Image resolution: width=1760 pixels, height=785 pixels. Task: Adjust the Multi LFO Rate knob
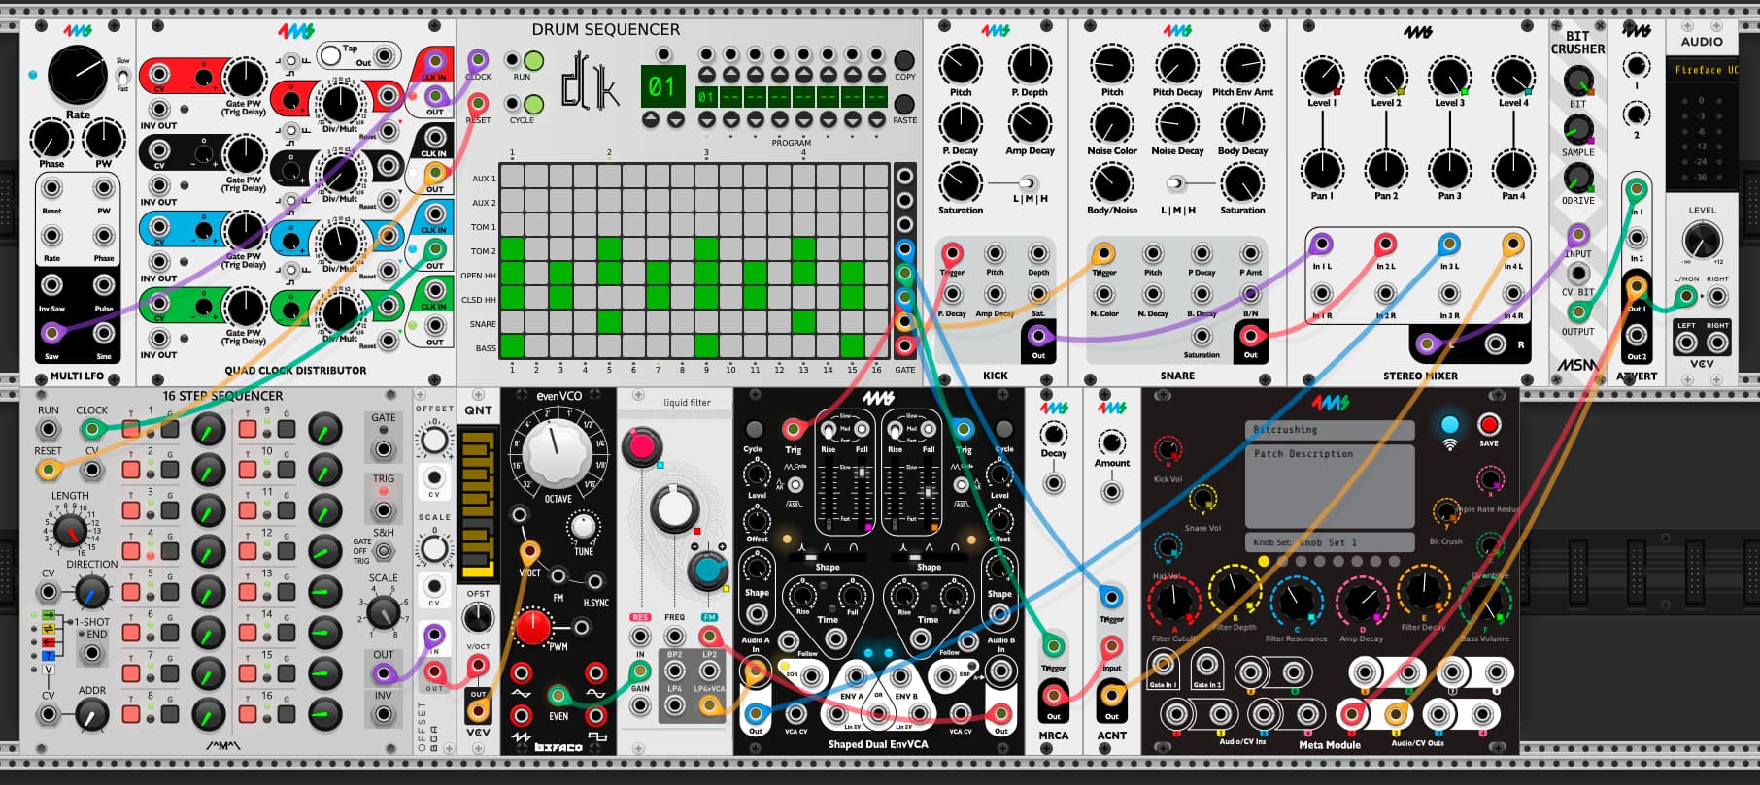click(78, 75)
